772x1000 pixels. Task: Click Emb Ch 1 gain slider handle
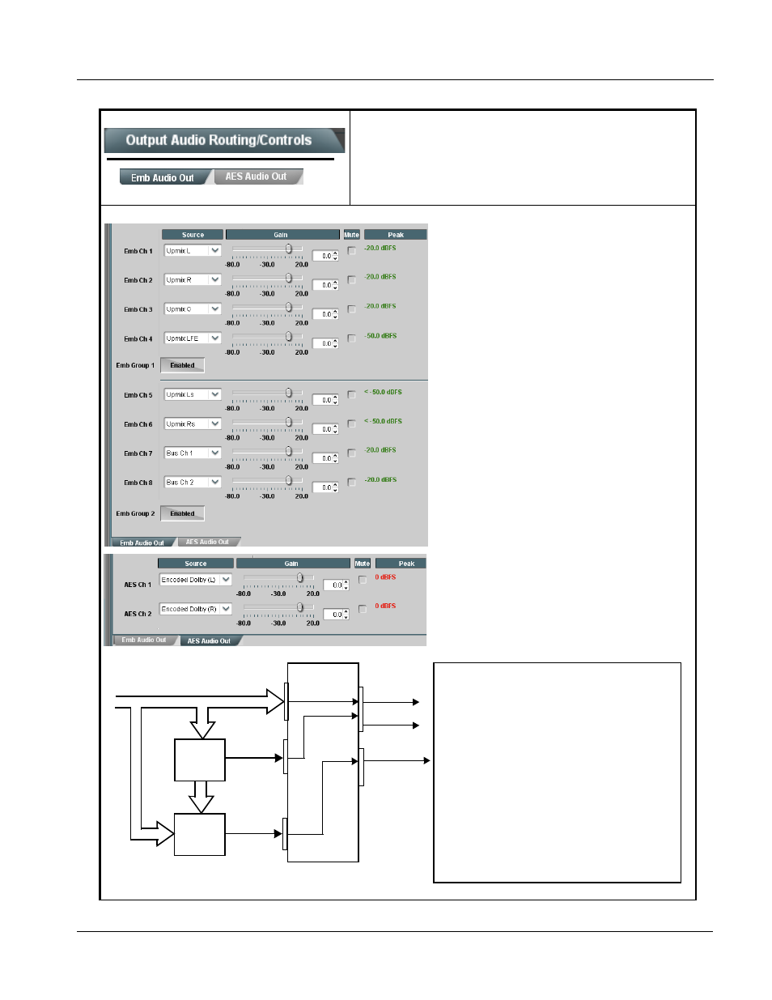coord(289,249)
